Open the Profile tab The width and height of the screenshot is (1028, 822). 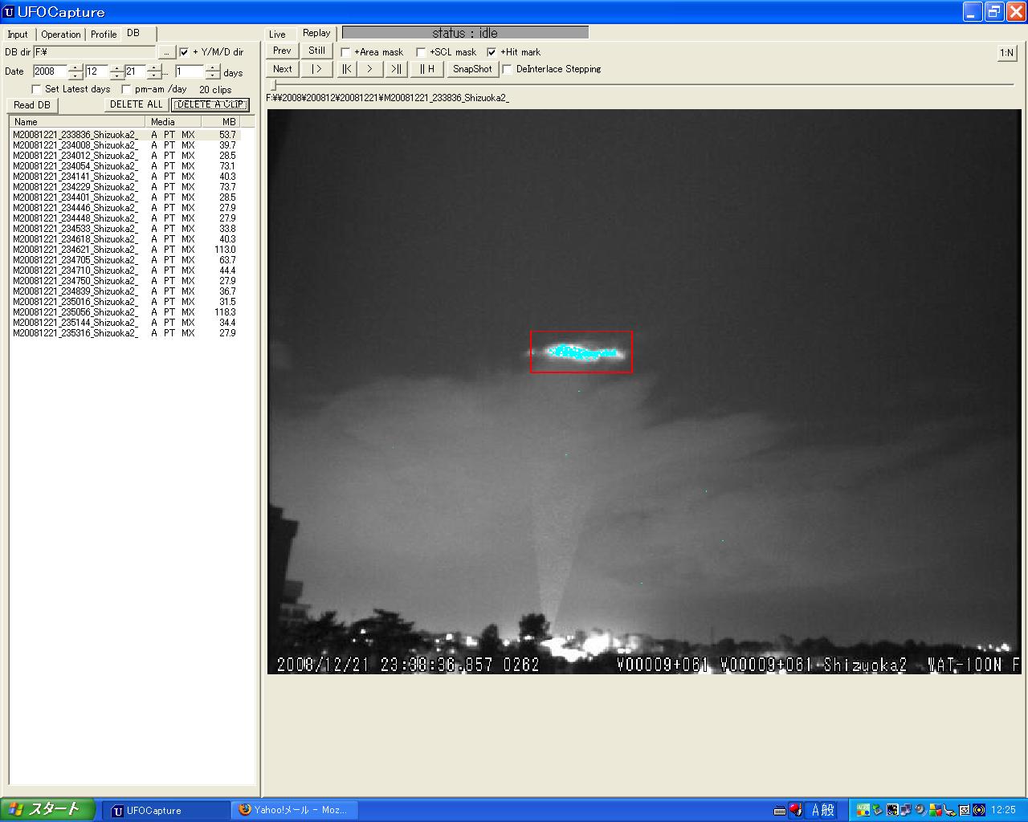coord(104,35)
